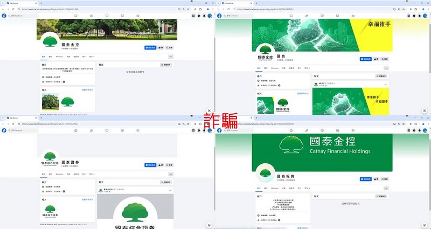Select 追蹤者 tab on the 幸福推手 banner page
This screenshot has width=431, height=229.
[291, 68]
